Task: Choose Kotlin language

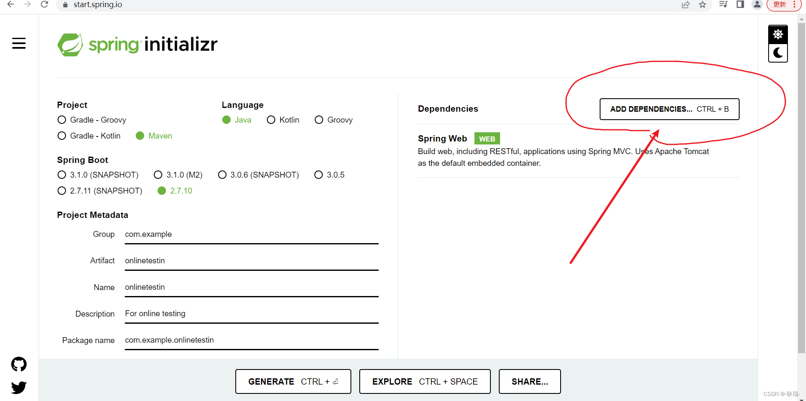Action: 283,120
